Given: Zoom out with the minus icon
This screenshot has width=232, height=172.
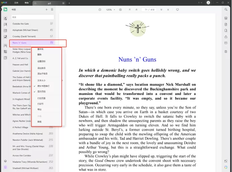Looking at the screenshot, I should [100, 10].
